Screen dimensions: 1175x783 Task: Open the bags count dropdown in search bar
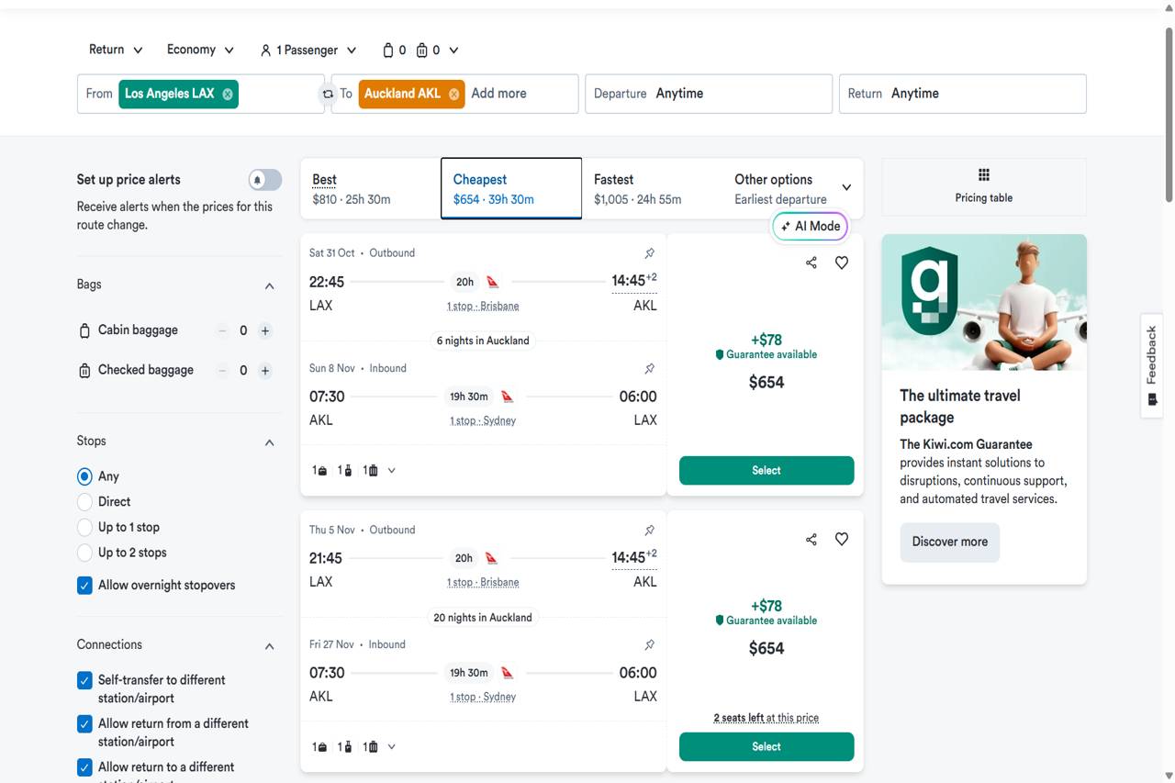(x=420, y=50)
